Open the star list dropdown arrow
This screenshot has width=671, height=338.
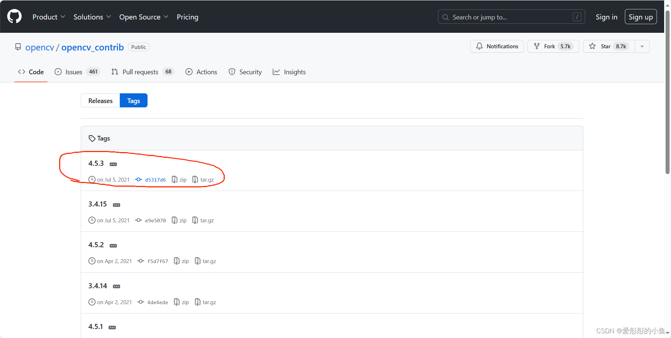[642, 46]
